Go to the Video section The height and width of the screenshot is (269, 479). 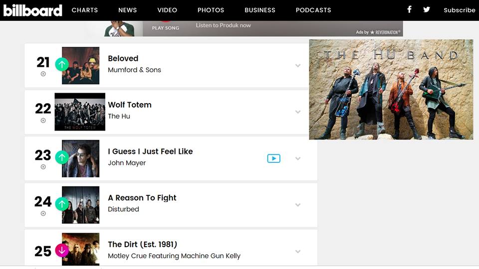pyautogui.click(x=167, y=10)
